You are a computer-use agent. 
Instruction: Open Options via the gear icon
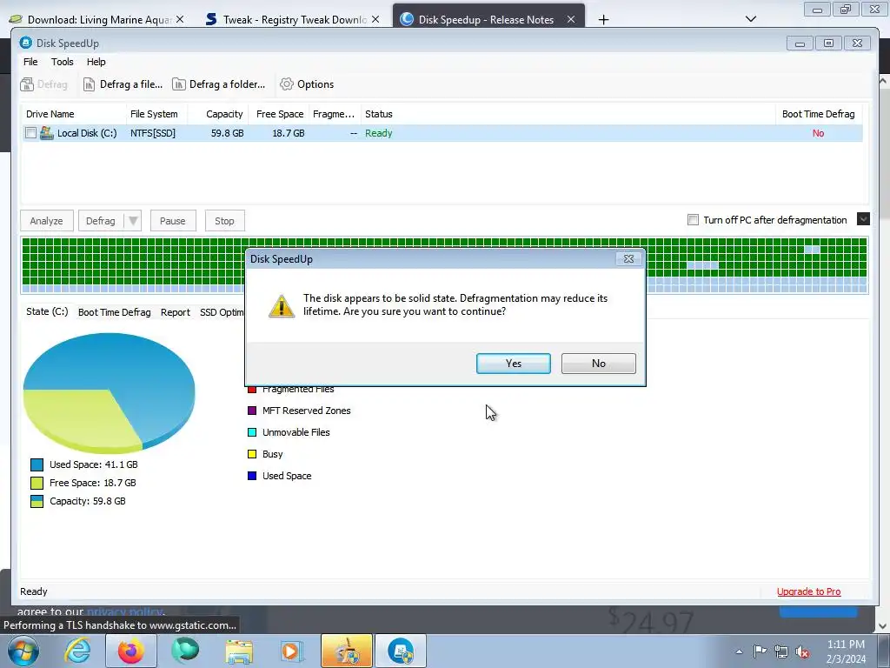(287, 84)
